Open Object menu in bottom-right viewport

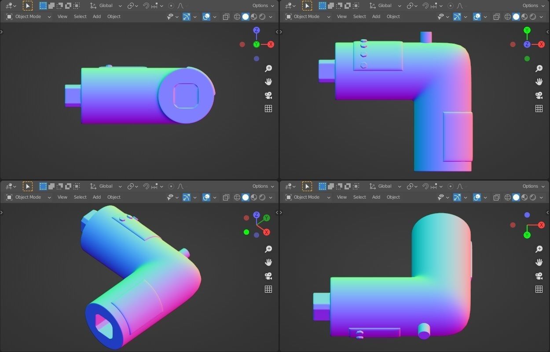coord(393,197)
